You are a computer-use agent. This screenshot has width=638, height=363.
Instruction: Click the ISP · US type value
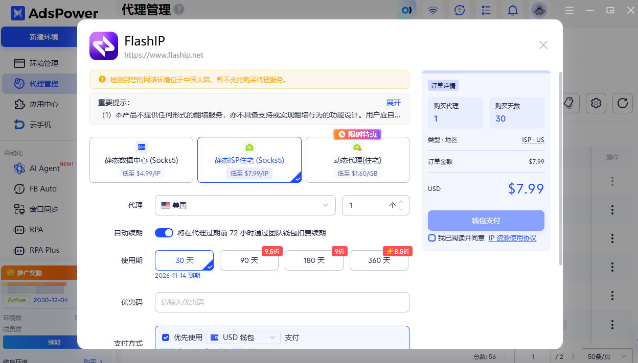(533, 140)
